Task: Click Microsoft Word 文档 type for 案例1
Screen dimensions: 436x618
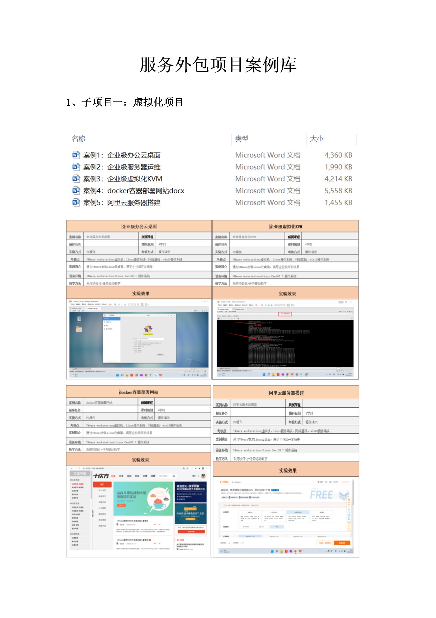Action: pyautogui.click(x=268, y=155)
